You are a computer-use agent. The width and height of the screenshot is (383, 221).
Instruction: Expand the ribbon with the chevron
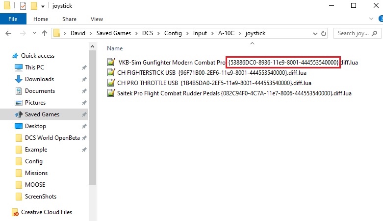(x=371, y=19)
